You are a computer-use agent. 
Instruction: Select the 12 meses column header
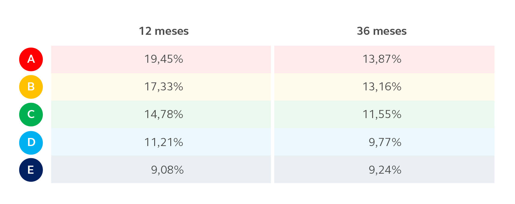point(164,31)
